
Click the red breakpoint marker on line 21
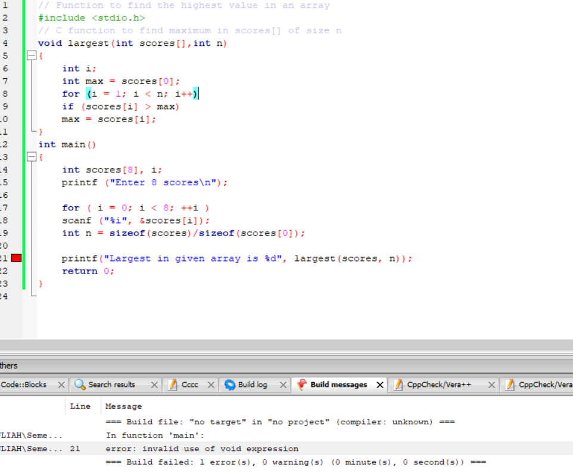pos(17,258)
